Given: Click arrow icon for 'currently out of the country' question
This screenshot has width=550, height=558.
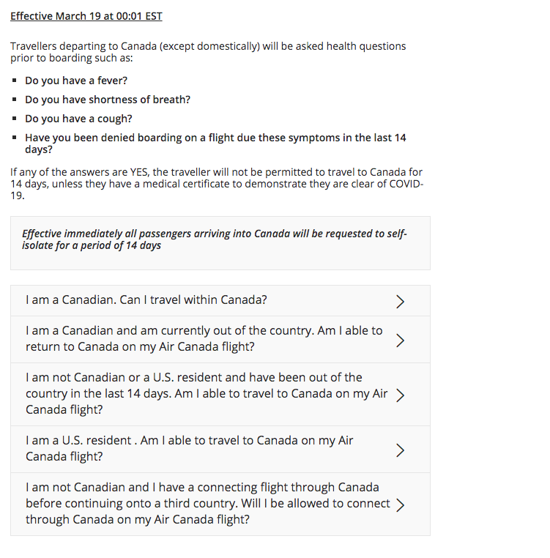Looking at the screenshot, I should 400,341.
